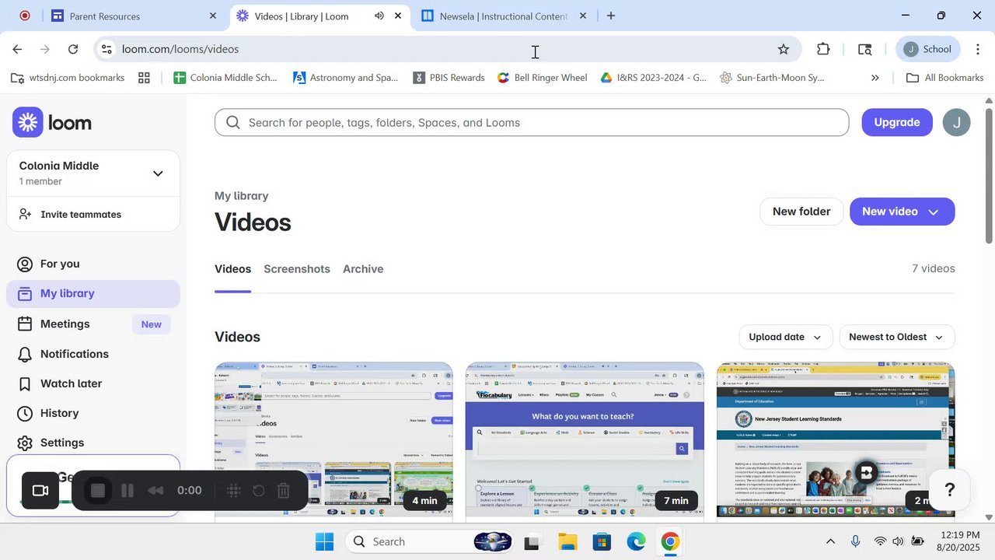
Task: Click the For you profile icon
Action: click(26, 264)
